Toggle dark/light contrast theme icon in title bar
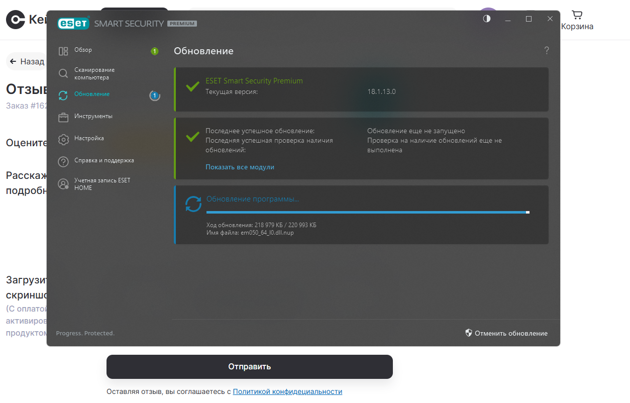The height and width of the screenshot is (403, 630). click(x=487, y=19)
